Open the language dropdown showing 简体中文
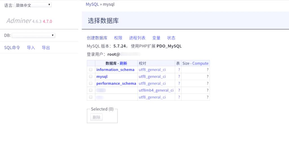289x163 pixels. [x=33, y=5]
